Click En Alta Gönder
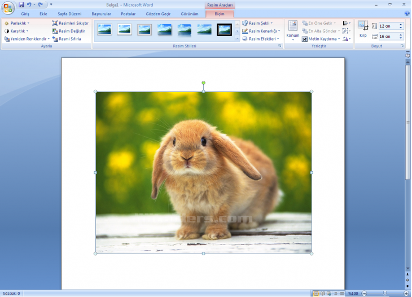412x297 pixels. [321, 31]
